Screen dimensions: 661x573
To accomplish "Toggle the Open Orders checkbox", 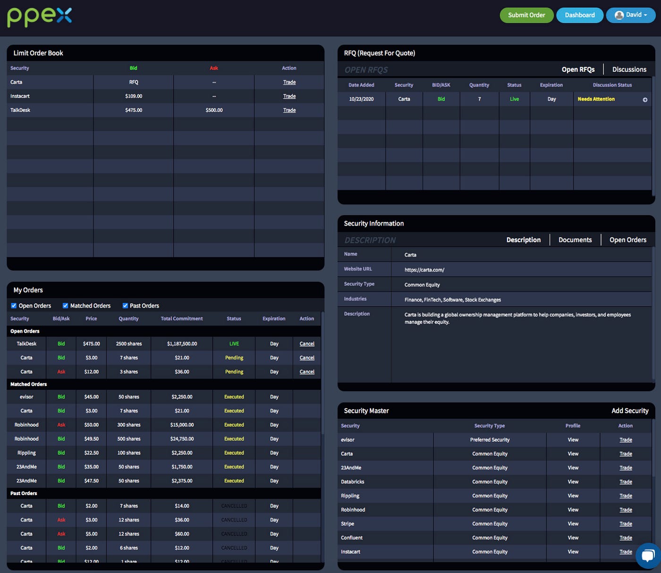I will point(14,305).
